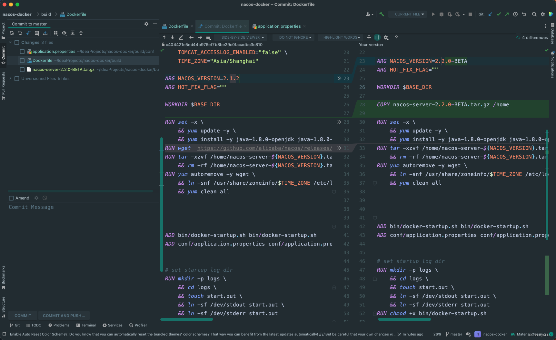This screenshot has height=340, width=556.
Task: Switch to the application.properties tab
Action: click(278, 26)
